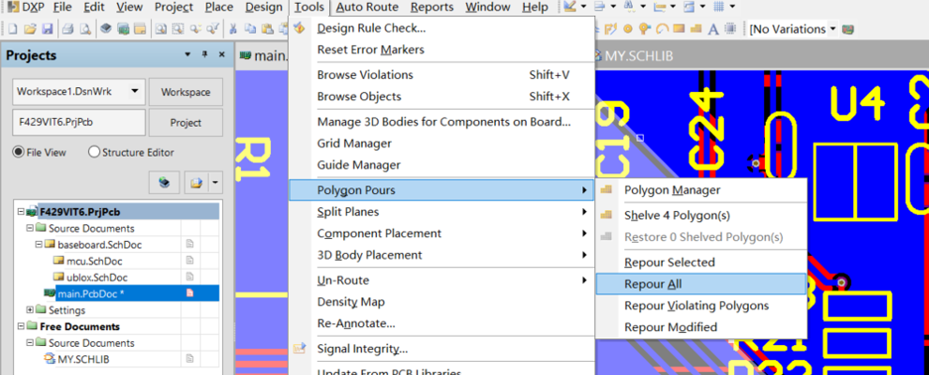Open the Projects panel options dropdown arrow

click(187, 54)
